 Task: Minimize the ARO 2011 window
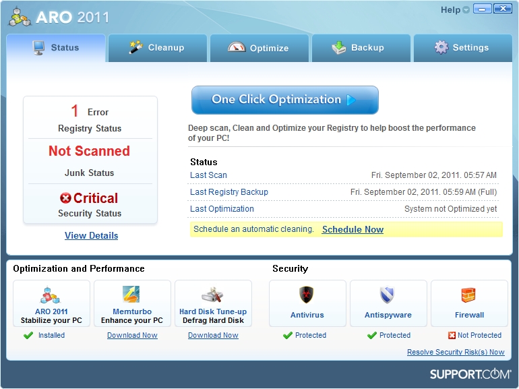(483, 9)
